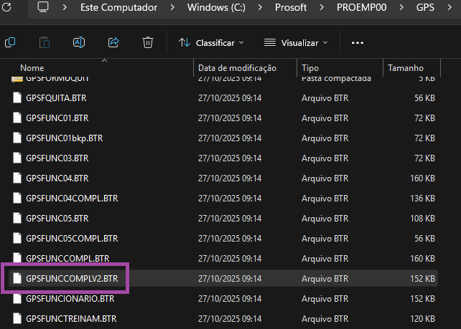Go to PROEMP00 folder in breadcrumb
Viewport: 461px width, 329px height.
[x=362, y=7]
